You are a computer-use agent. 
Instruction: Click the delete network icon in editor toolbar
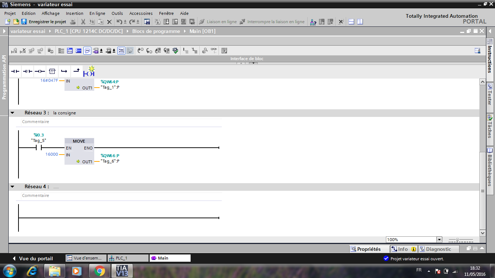point(22,51)
